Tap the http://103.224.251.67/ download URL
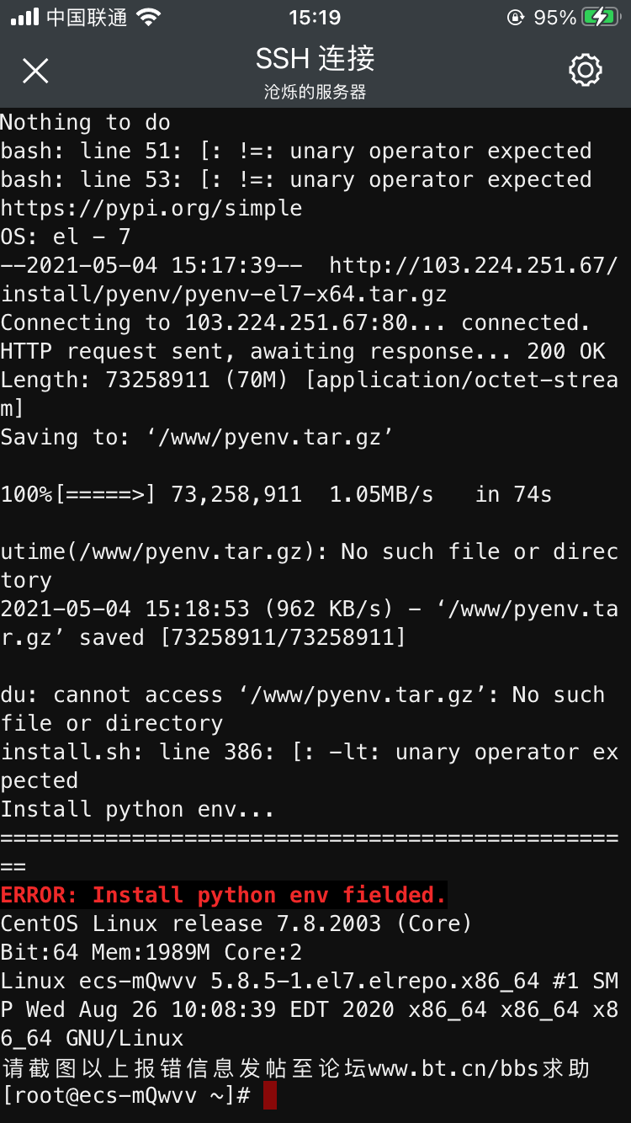This screenshot has width=631, height=1123. [474, 265]
